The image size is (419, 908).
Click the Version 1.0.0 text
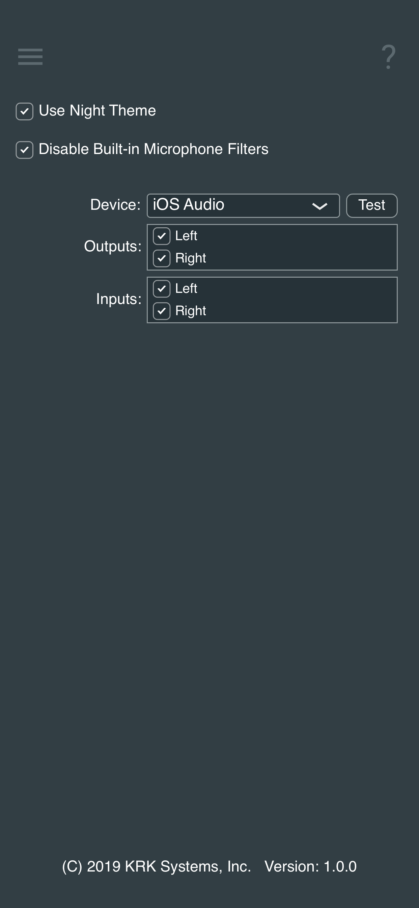pyautogui.click(x=311, y=866)
